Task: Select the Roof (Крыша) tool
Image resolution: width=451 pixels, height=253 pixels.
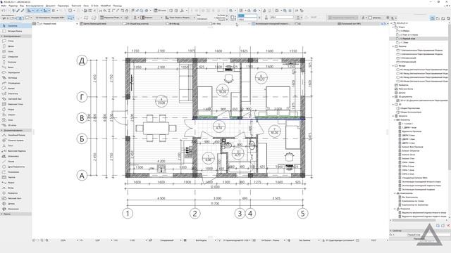Action: (16, 89)
